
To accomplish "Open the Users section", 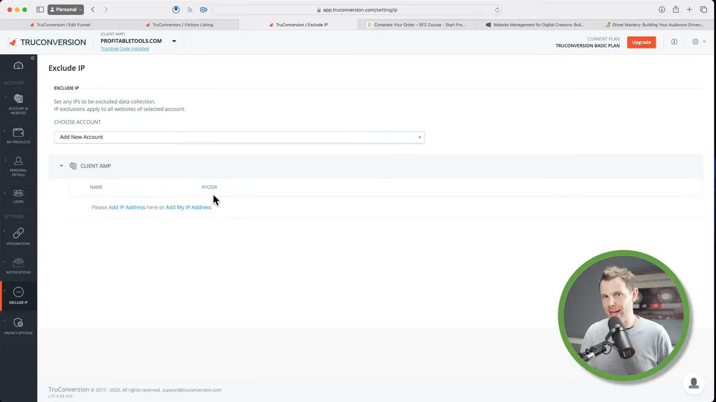I will pyautogui.click(x=18, y=196).
